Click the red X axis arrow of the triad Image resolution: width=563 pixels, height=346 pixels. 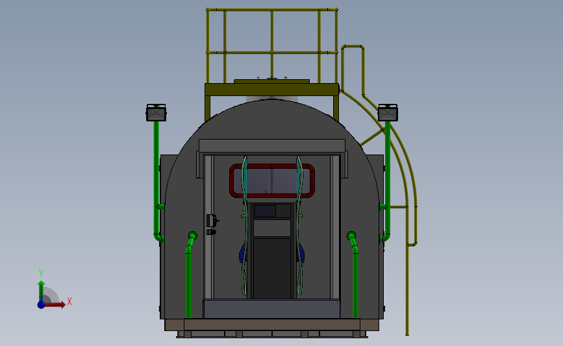55,304
